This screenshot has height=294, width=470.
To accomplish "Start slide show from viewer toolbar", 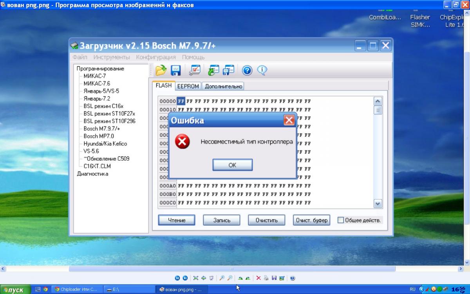I will pyautogui.click(x=211, y=278).
